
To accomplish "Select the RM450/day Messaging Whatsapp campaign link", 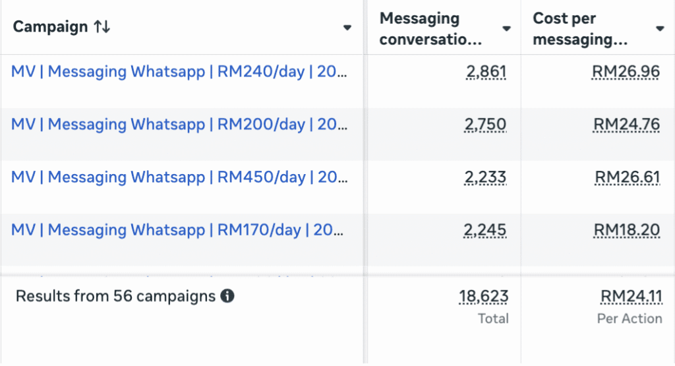I will (x=179, y=177).
